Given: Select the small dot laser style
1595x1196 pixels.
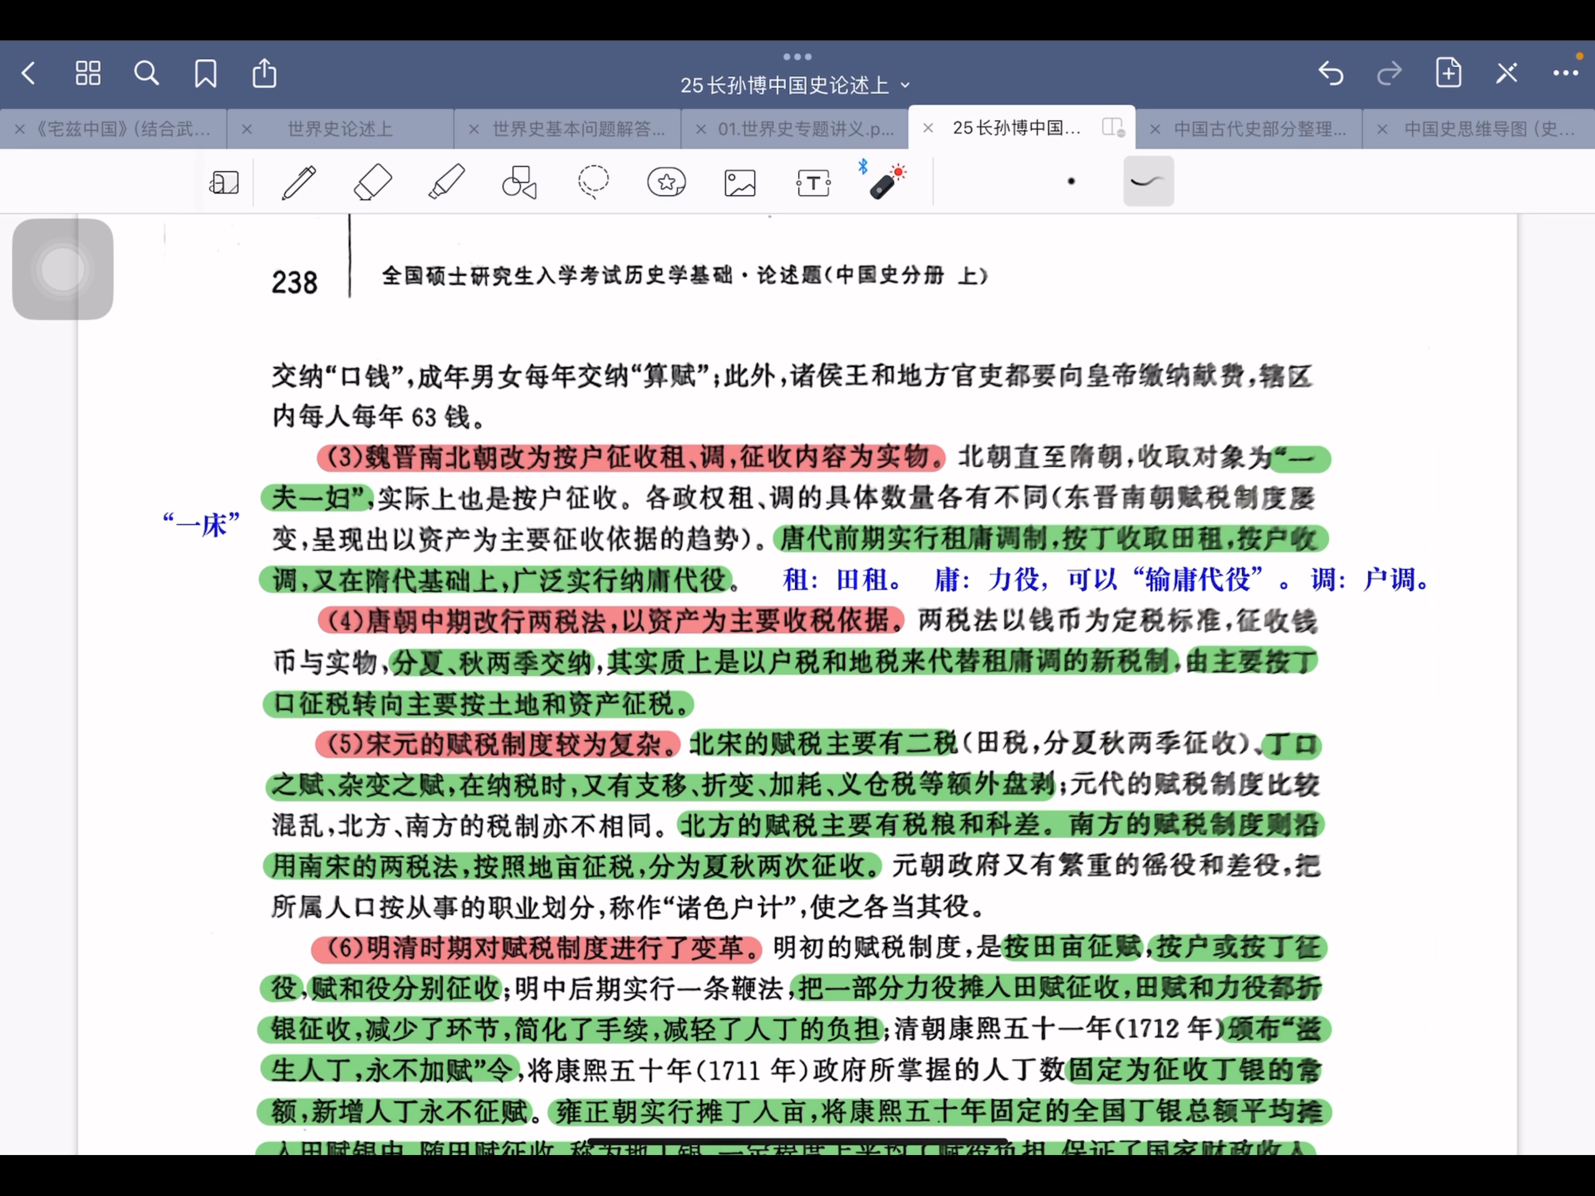Looking at the screenshot, I should click(1072, 182).
